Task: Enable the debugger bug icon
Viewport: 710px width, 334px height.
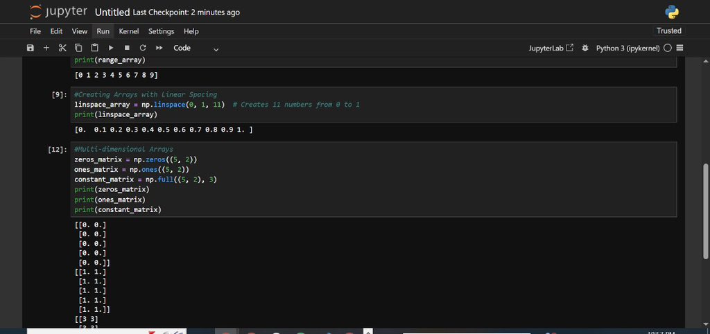Action: click(585, 48)
